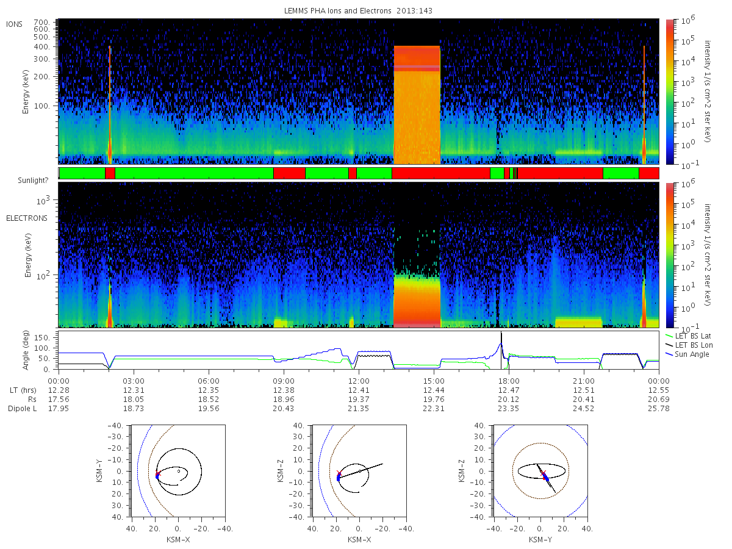Image resolution: width=732 pixels, height=549 pixels.
Task: Select the "18:00" time tick label
Action: 509,380
